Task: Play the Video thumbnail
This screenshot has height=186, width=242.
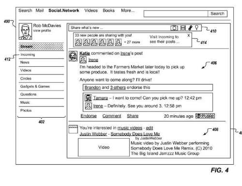Action: point(104,147)
